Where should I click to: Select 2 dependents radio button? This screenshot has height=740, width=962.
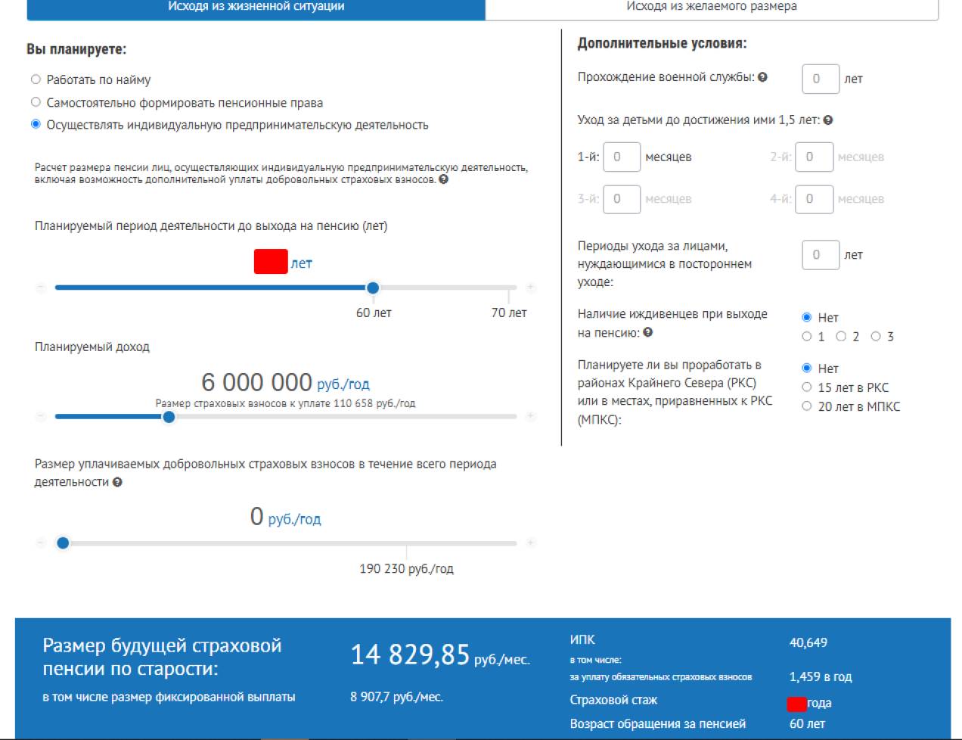point(841,336)
